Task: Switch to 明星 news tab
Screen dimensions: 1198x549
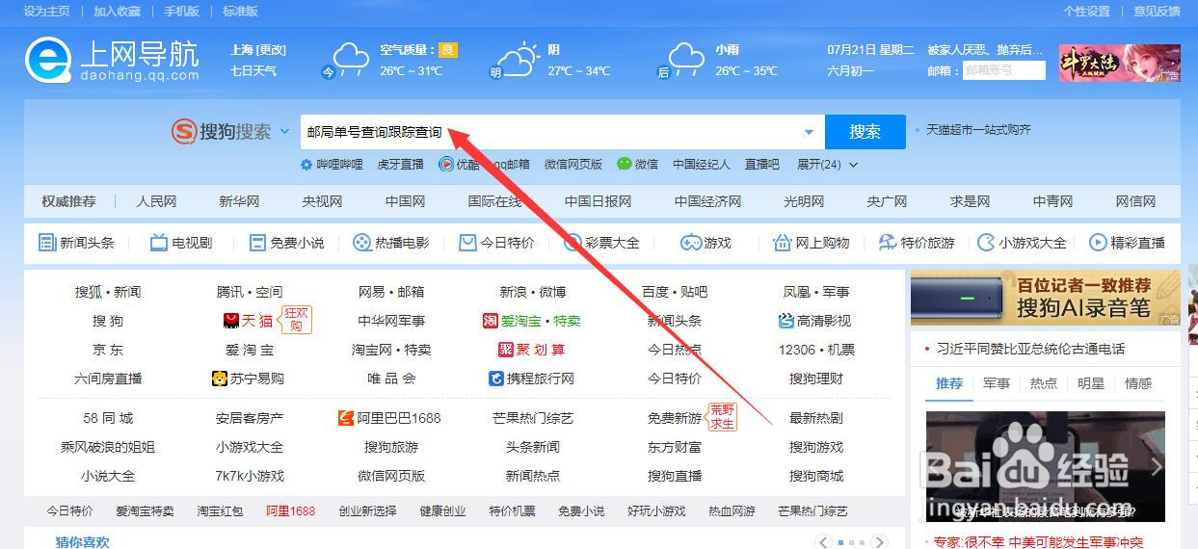Action: point(1091,383)
